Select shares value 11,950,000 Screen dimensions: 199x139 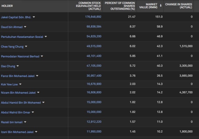coord(94,131)
